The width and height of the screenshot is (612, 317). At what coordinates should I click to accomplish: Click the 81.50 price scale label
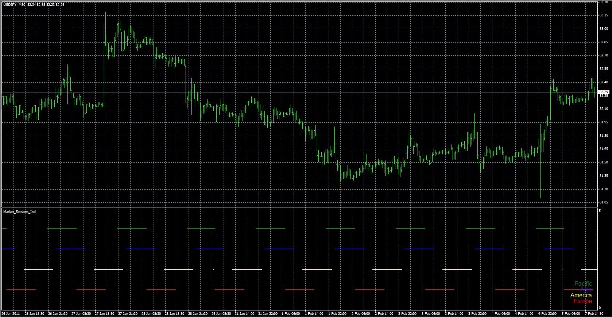coord(604,162)
